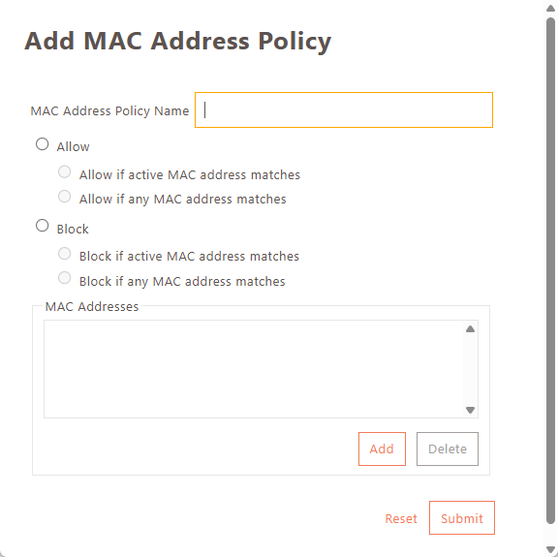This screenshot has width=558, height=557.
Task: Click inside the MAC Addresses list box
Action: (x=254, y=369)
